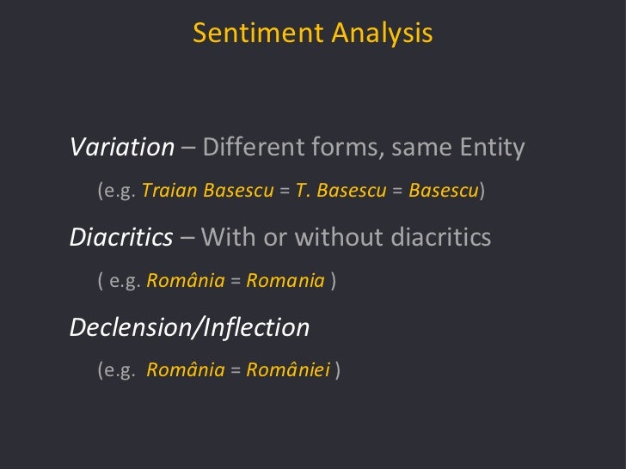Select the italic Diacritics heading word

pyautogui.click(x=121, y=237)
